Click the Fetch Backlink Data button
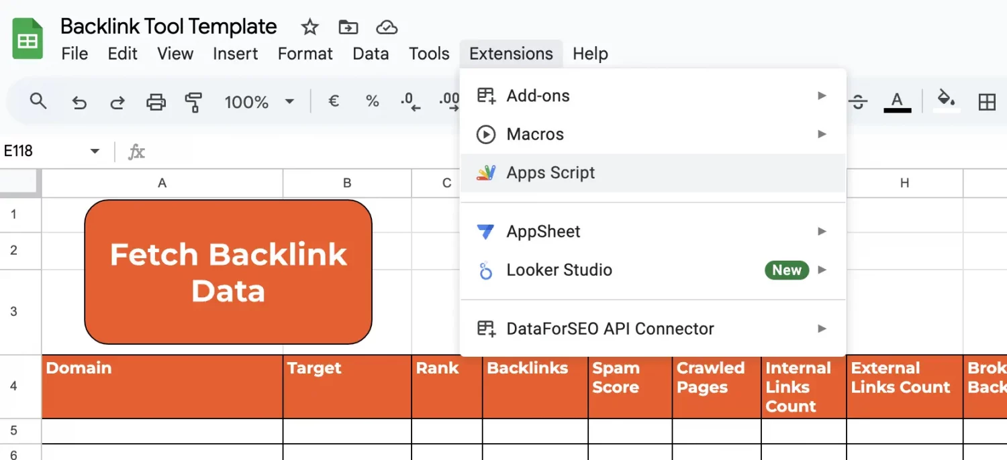 tap(228, 272)
